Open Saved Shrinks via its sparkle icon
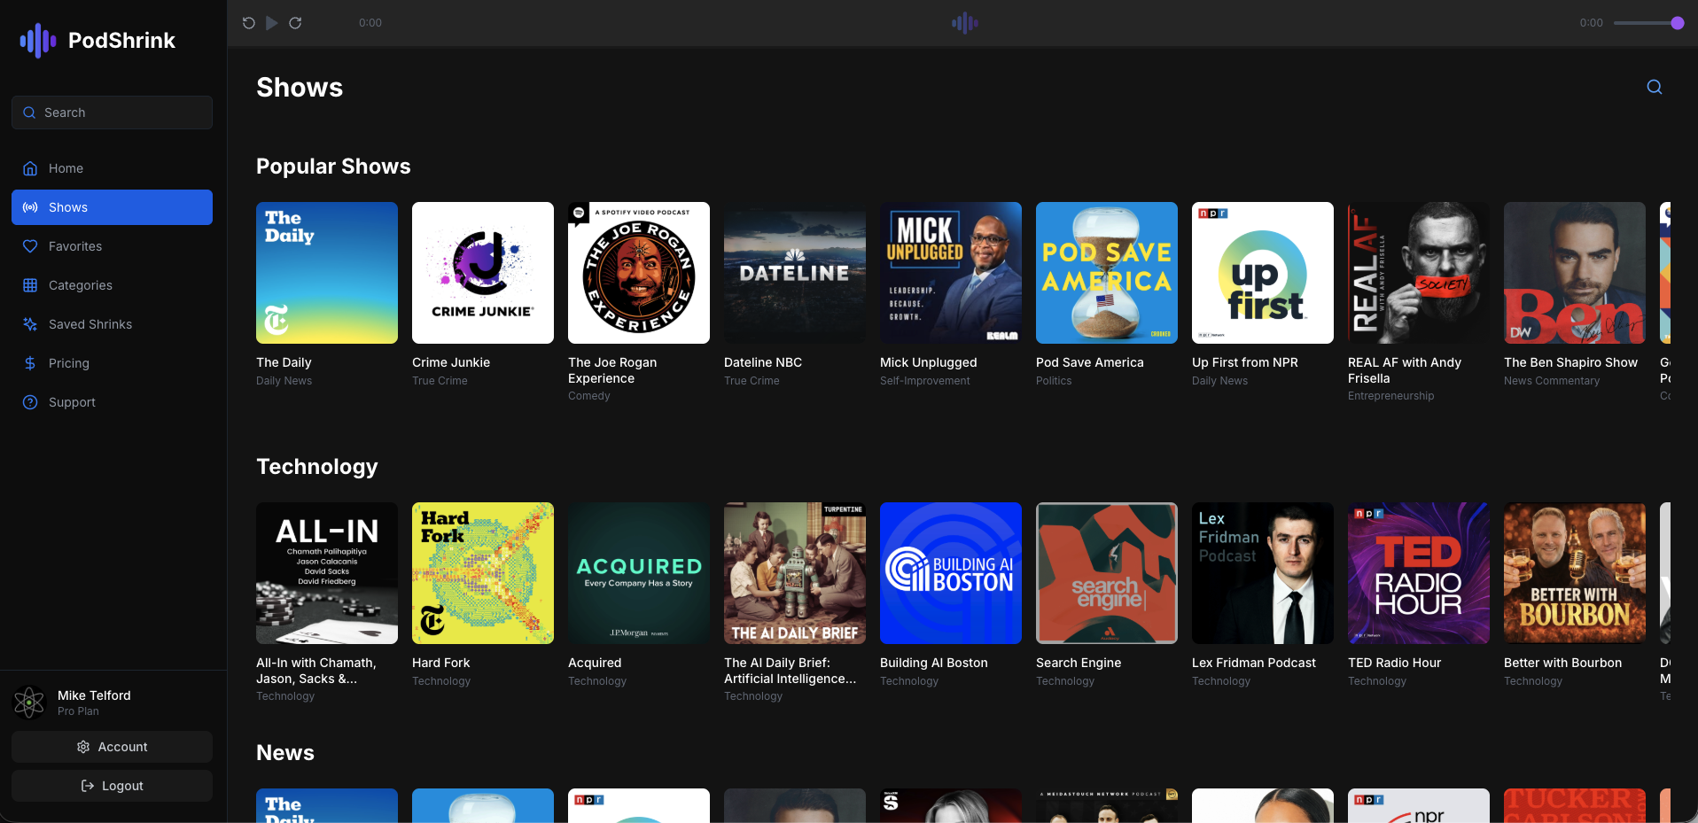Viewport: 1698px width, 823px height. (29, 324)
